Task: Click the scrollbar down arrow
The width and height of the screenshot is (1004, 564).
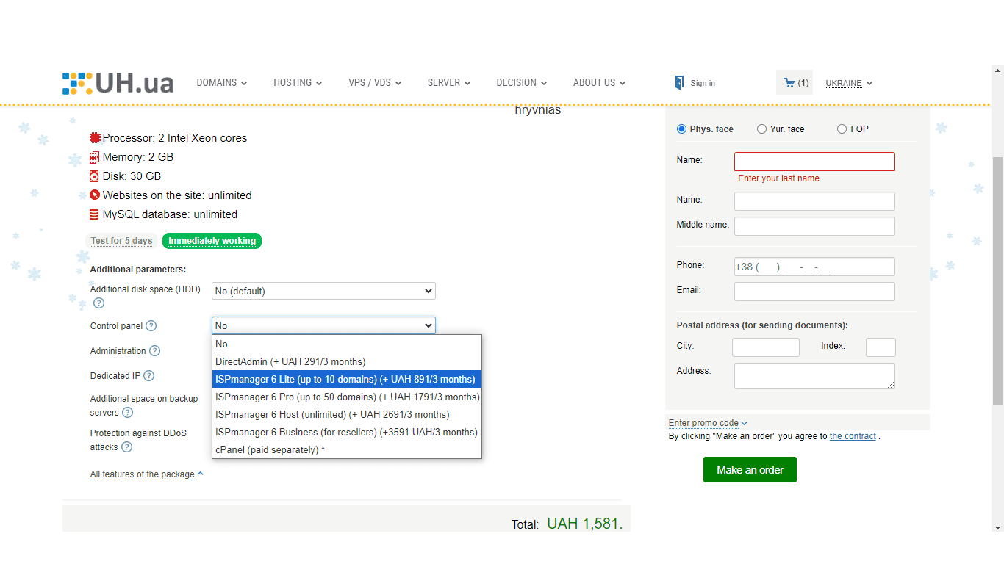Action: (997, 527)
